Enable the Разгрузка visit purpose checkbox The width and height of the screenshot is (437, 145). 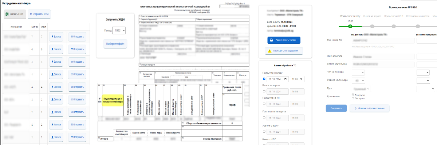click(x=353, y=95)
